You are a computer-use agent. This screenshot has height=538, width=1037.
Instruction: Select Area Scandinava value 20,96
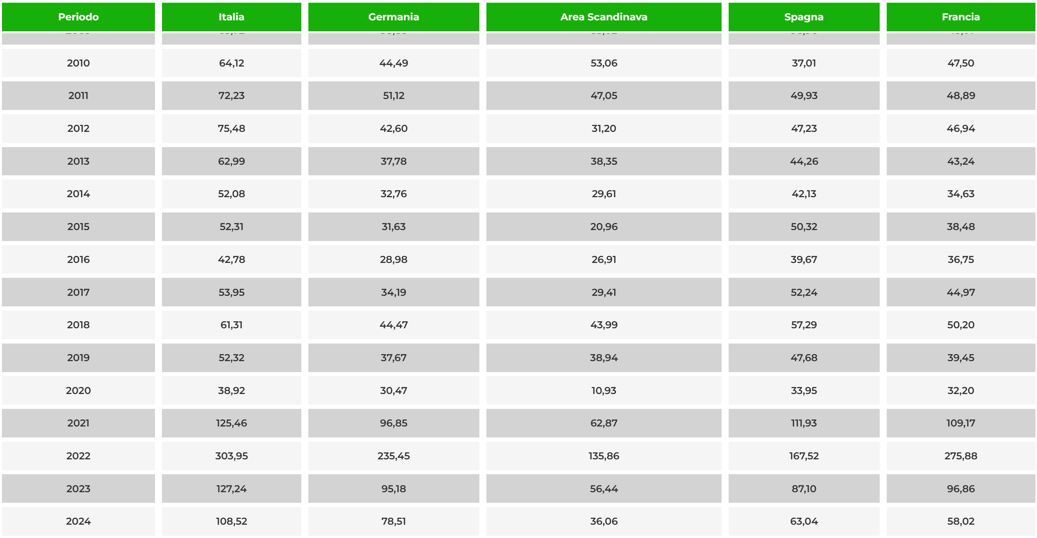point(604,227)
